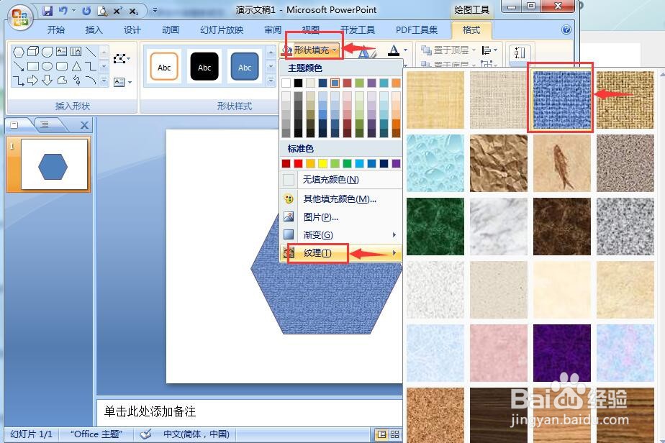Apply the blue fill Abc style
Image resolution: width=665 pixels, height=443 pixels.
pyautogui.click(x=245, y=67)
